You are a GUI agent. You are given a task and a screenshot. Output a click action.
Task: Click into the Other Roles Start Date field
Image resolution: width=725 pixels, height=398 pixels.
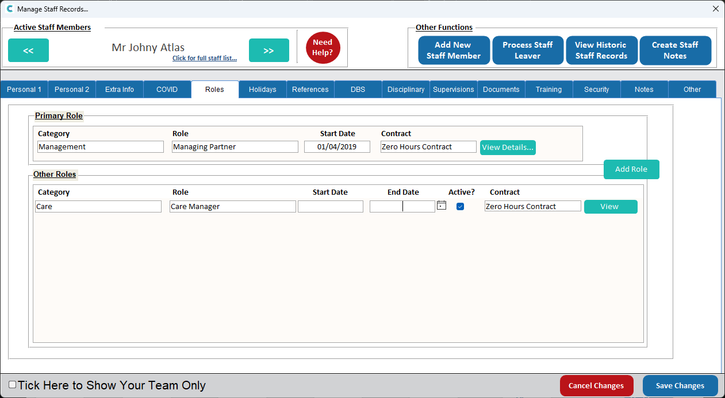(330, 207)
